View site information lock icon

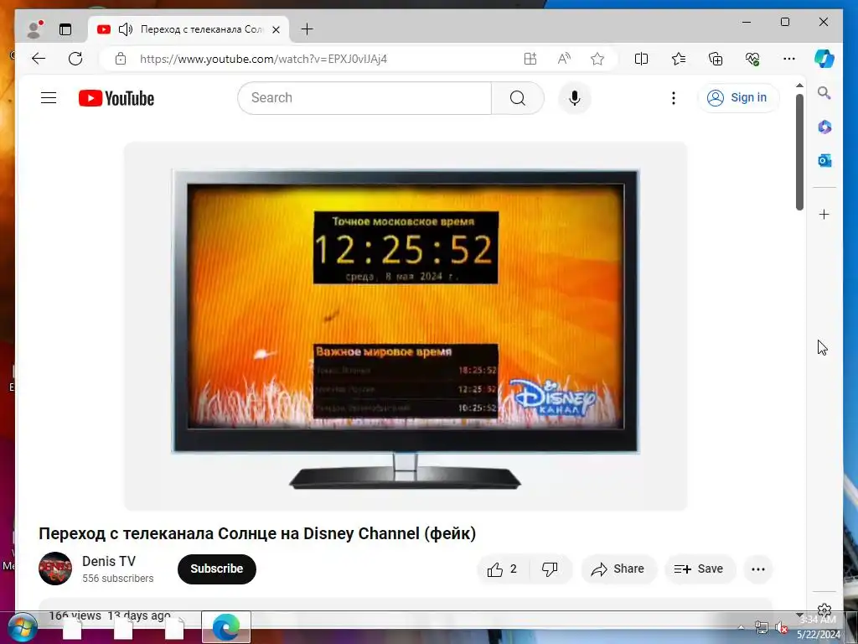(x=121, y=59)
